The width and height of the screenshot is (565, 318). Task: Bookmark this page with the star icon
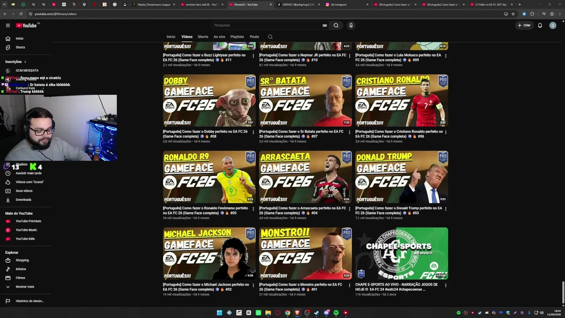[x=513, y=14]
